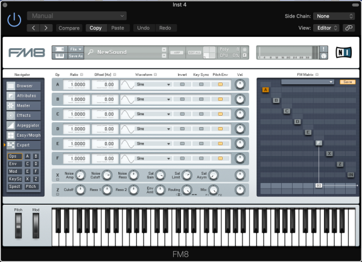
Task: Click the Native Instruments logo icon
Action: (x=343, y=52)
